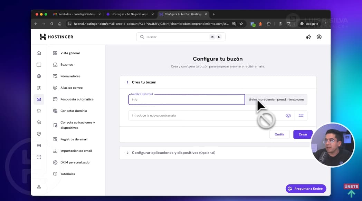Viewport: 362px width, 201px height.
Task: Open the account profile icon
Action: [319, 37]
